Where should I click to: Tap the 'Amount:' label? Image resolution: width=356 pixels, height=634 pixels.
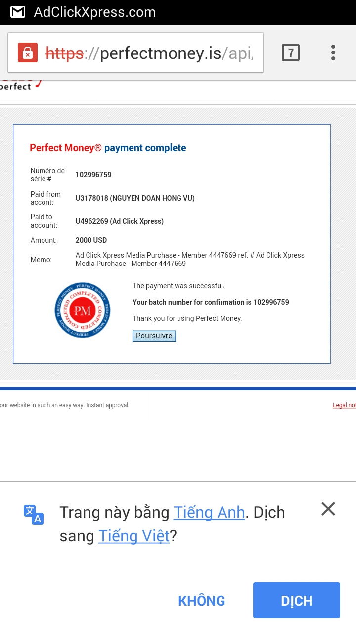(44, 240)
